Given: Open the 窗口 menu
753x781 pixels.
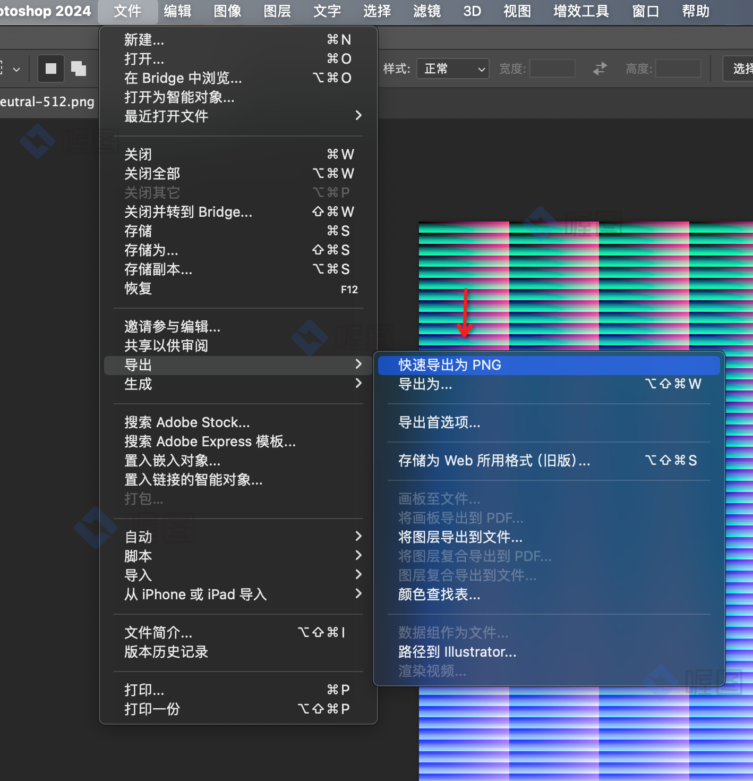Looking at the screenshot, I should click(x=646, y=11).
